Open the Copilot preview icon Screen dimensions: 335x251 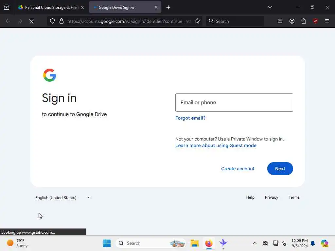[x=324, y=243]
